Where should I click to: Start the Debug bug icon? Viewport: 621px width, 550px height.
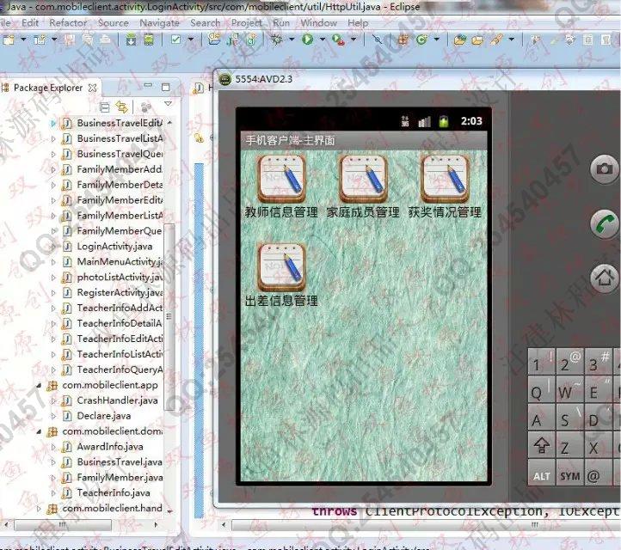(x=276, y=40)
